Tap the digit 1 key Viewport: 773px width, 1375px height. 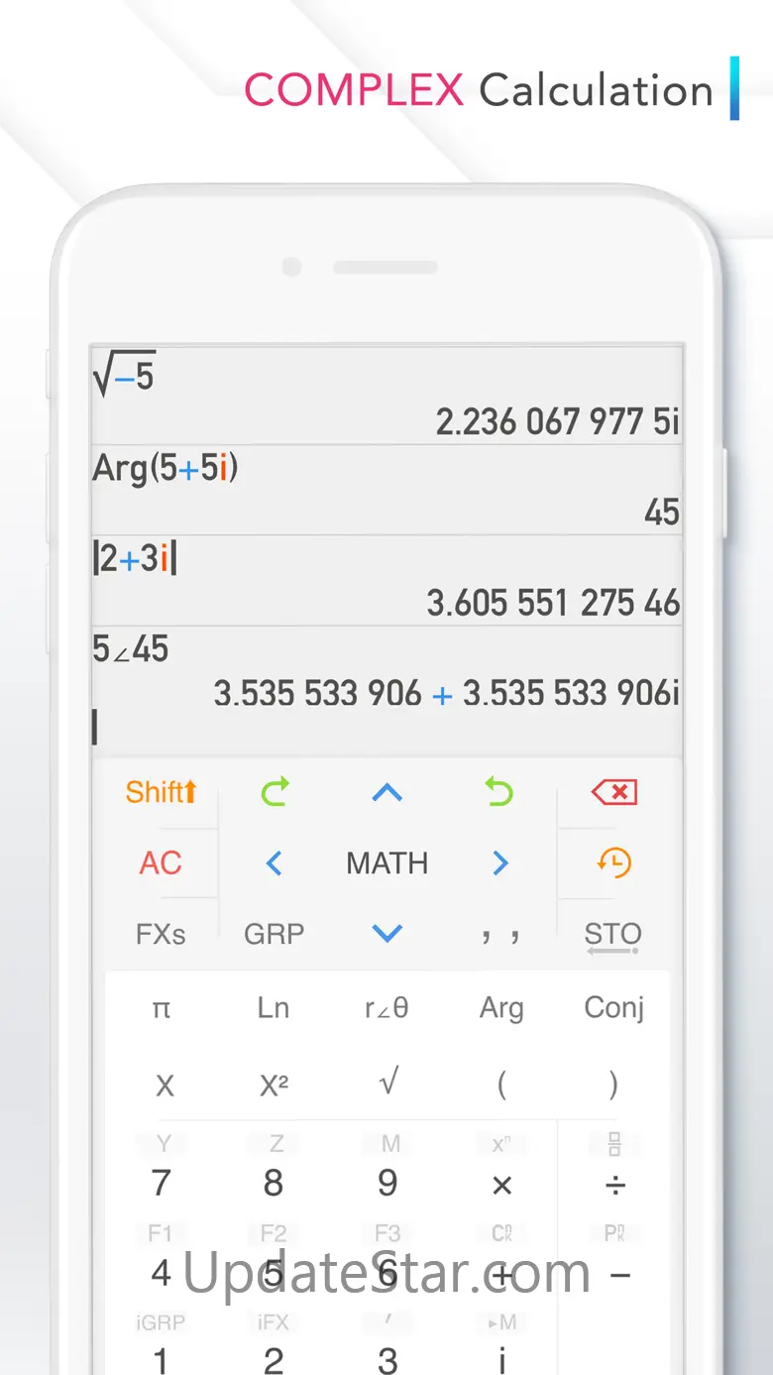coord(161,1360)
